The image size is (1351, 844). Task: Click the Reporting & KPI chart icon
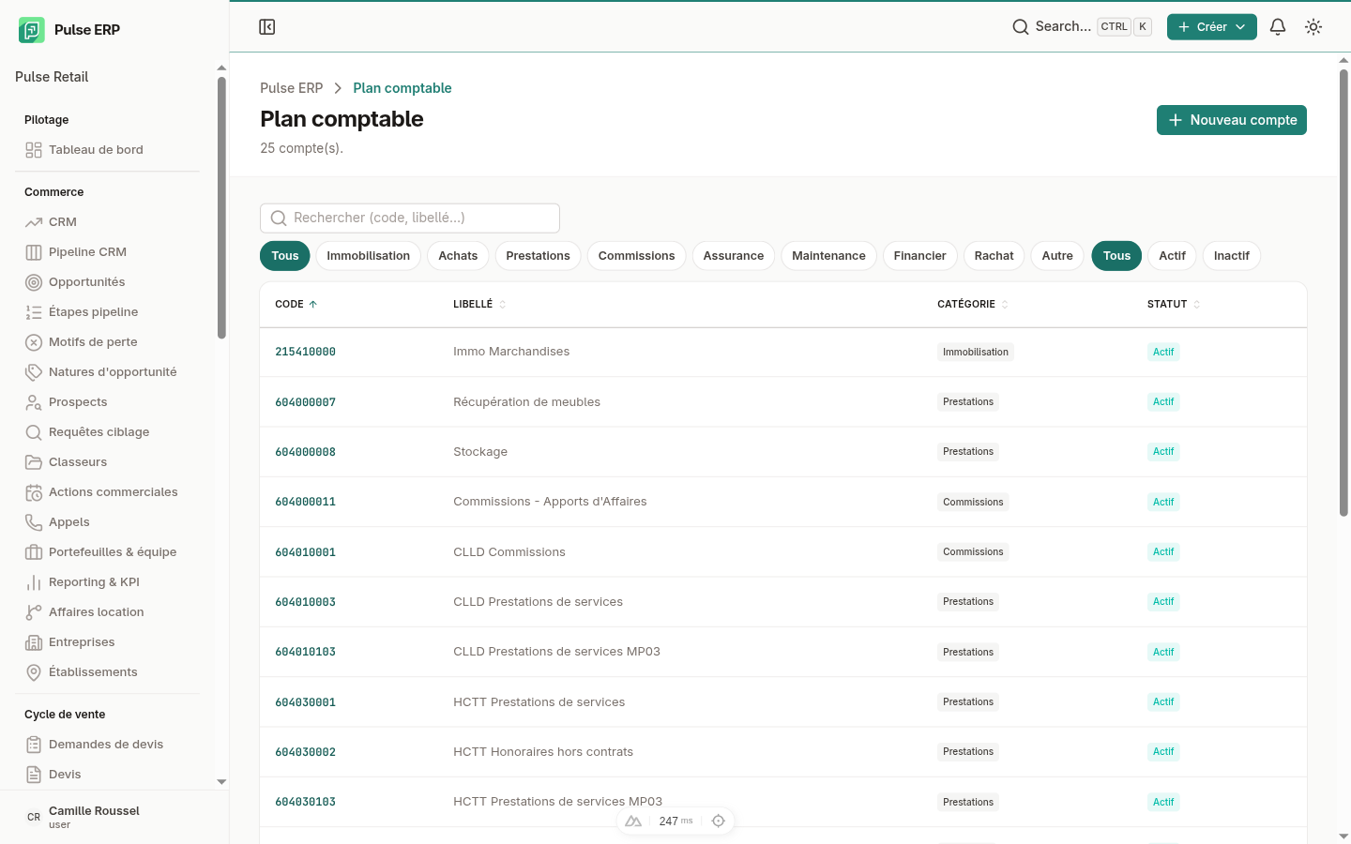(34, 582)
